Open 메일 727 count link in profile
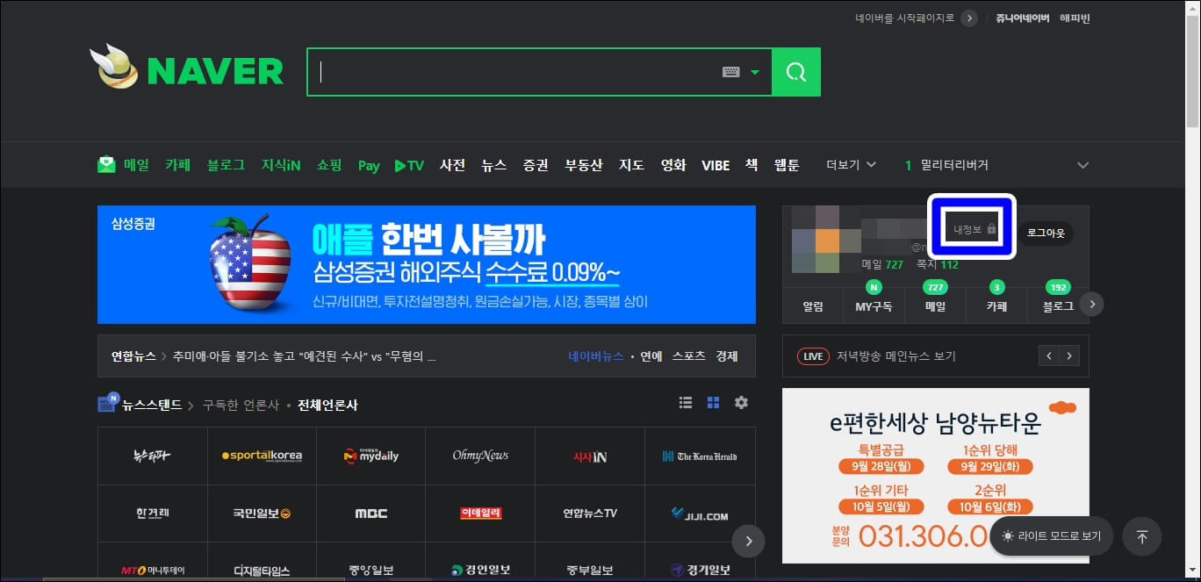This screenshot has height=582, width=1201. 882,264
